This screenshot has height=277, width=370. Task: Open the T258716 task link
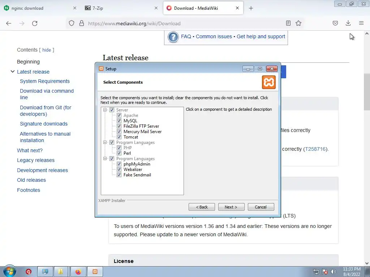[315, 149]
